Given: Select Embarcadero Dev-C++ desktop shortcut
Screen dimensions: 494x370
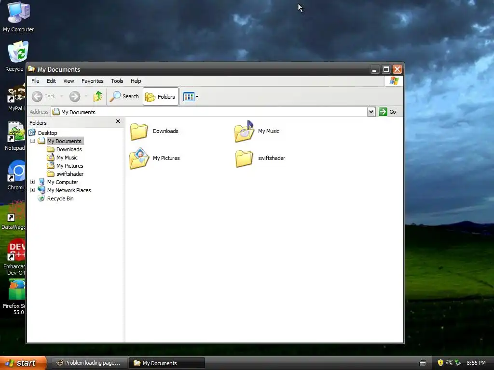Looking at the screenshot, I should pyautogui.click(x=14, y=257).
